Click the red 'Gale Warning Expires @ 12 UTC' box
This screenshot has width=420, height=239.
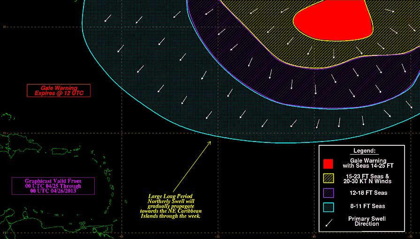[59, 90]
